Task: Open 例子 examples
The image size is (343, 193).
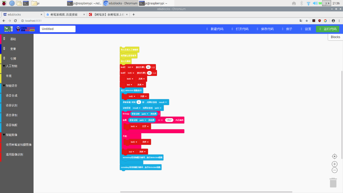Action: pyautogui.click(x=287, y=29)
